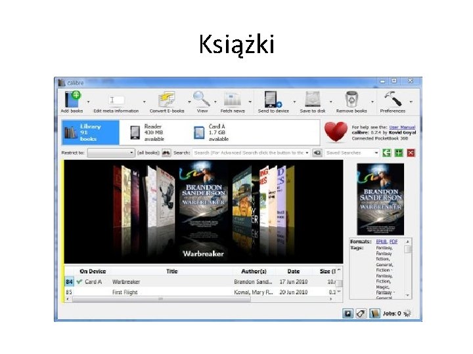The image size is (473, 354).
Task: Click the Remove books trash icon
Action: [351, 100]
